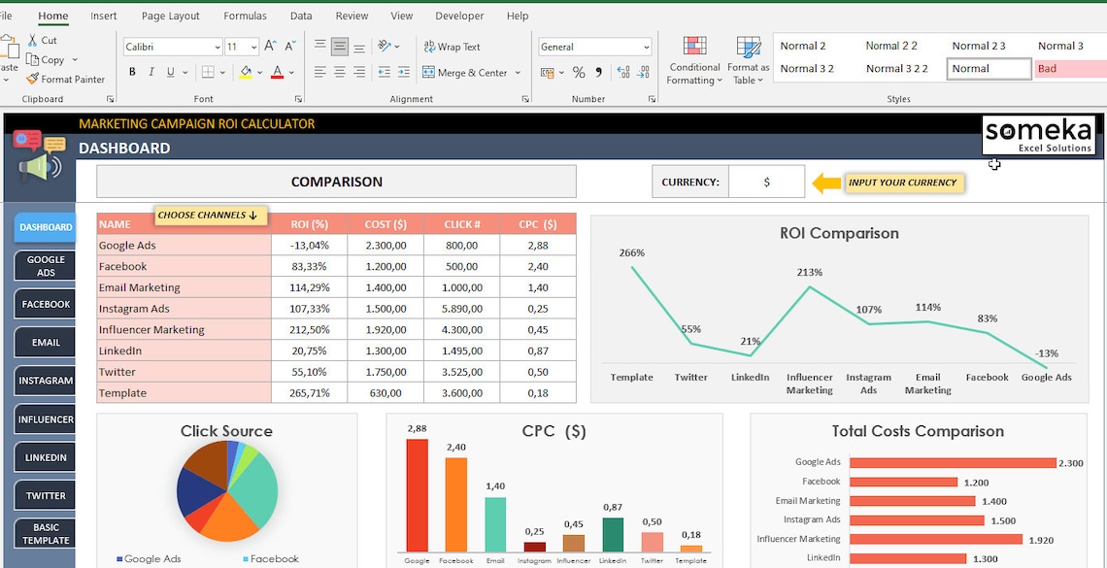The height and width of the screenshot is (568, 1107).
Task: Click the Comma Style icon
Action: coord(598,73)
